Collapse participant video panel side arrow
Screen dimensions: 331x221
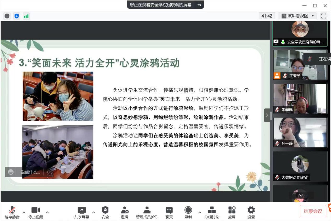coord(267,115)
